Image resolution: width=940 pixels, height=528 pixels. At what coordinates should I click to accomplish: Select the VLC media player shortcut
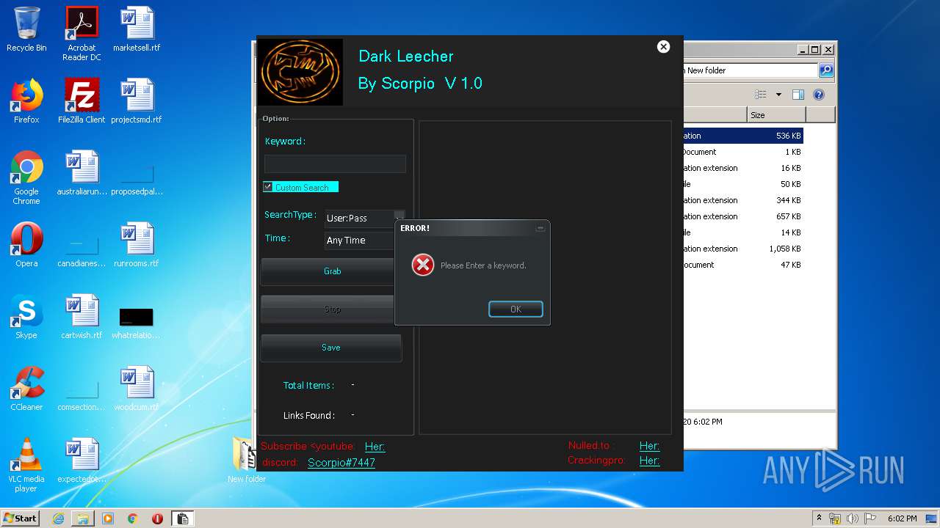pos(26,465)
